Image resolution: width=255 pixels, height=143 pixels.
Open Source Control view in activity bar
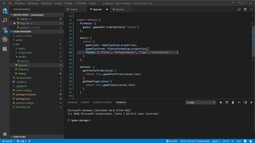coord(5,30)
